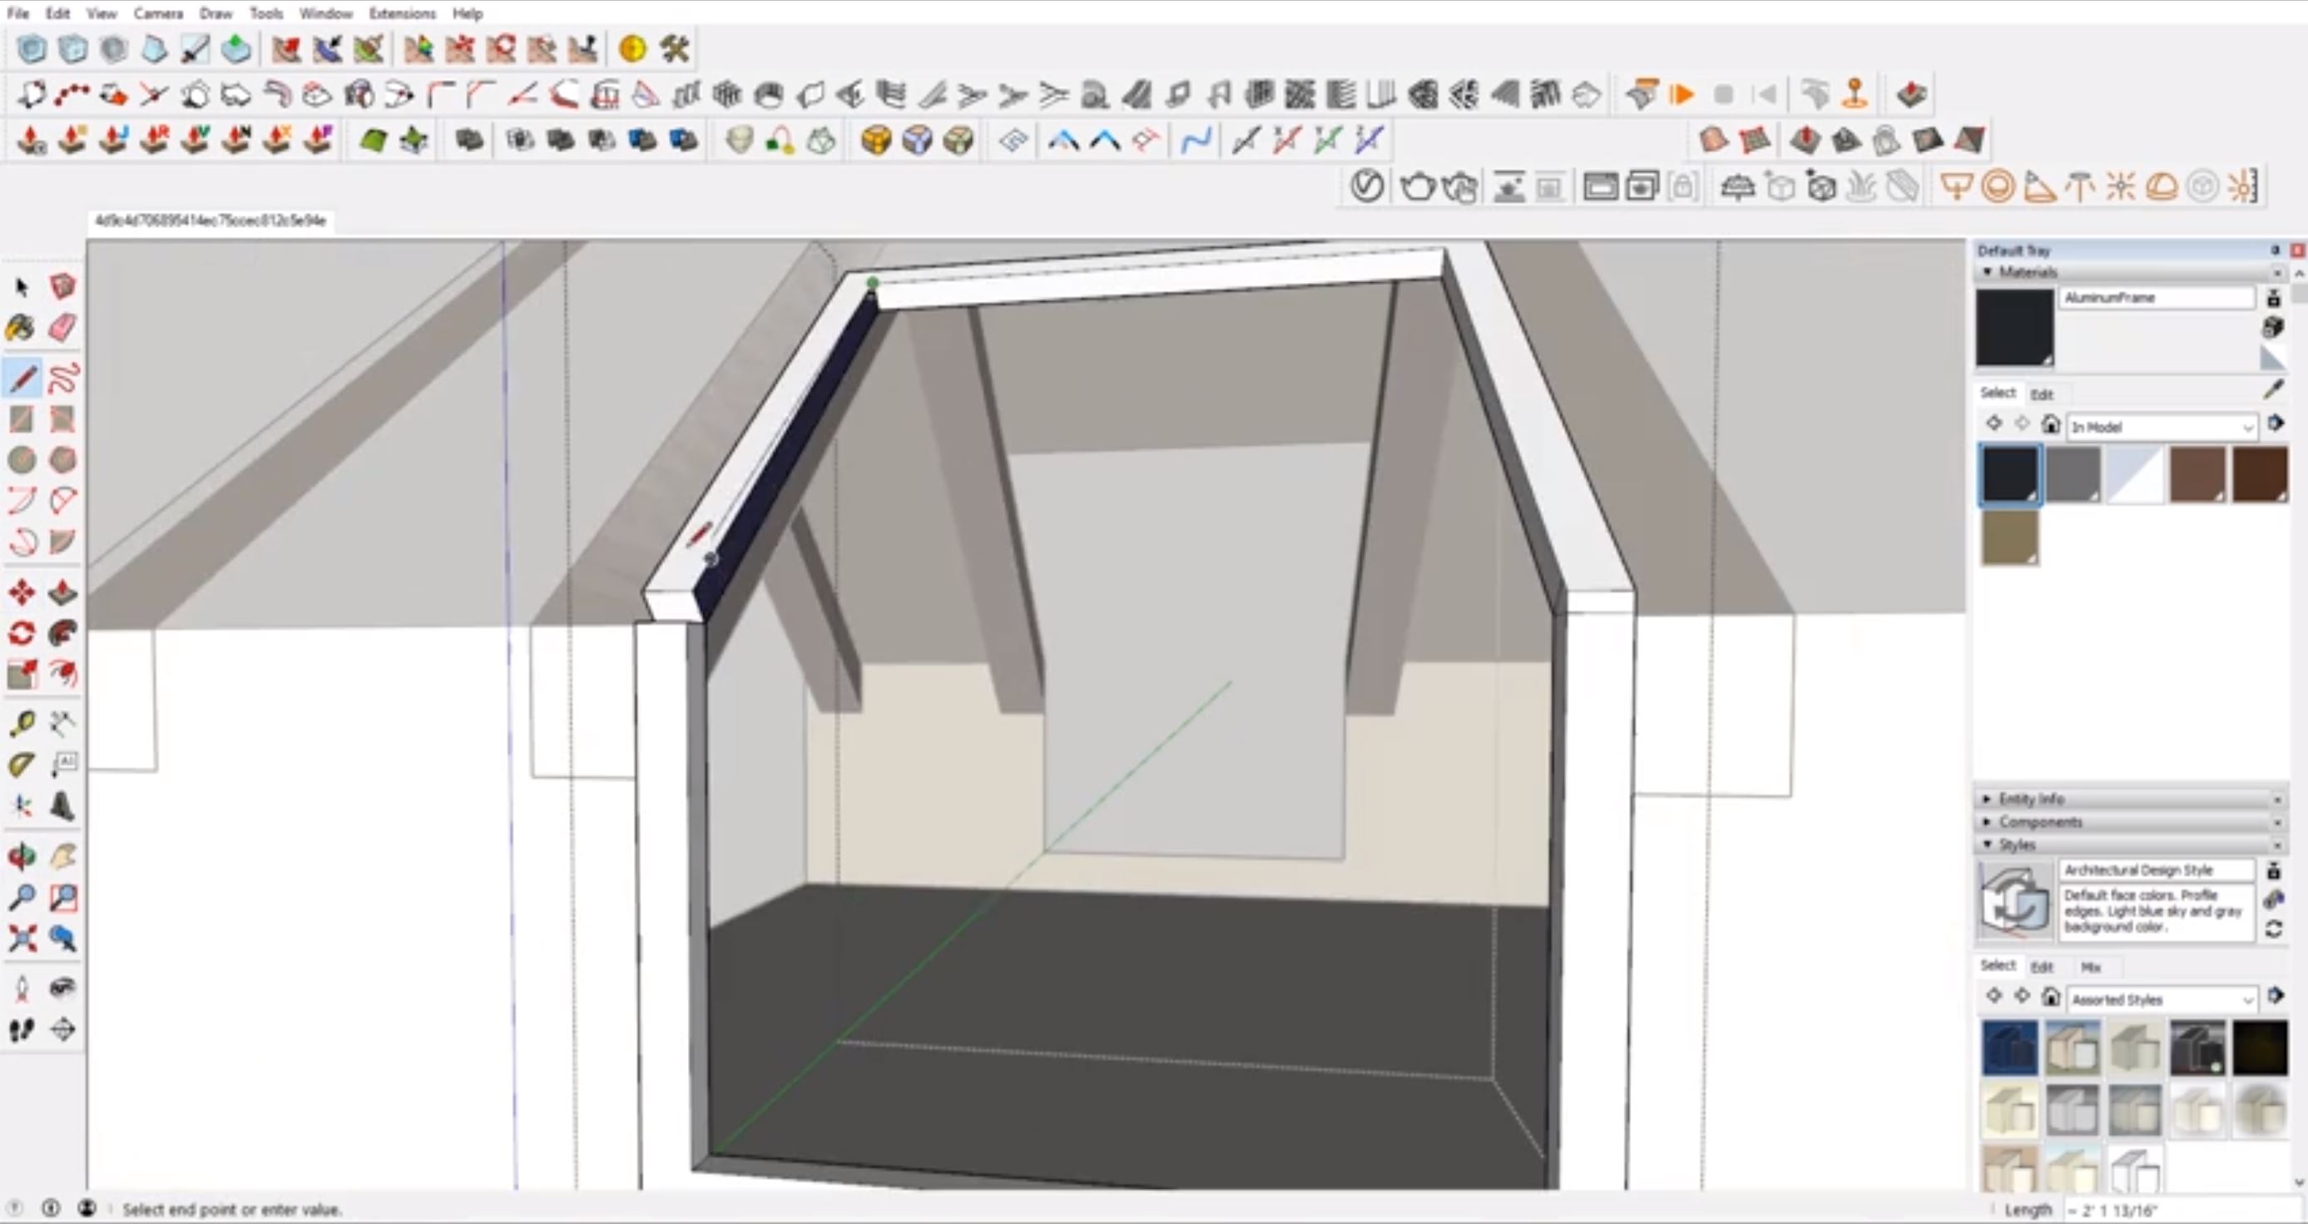Click the Sample Paint eyedropper

(2273, 389)
